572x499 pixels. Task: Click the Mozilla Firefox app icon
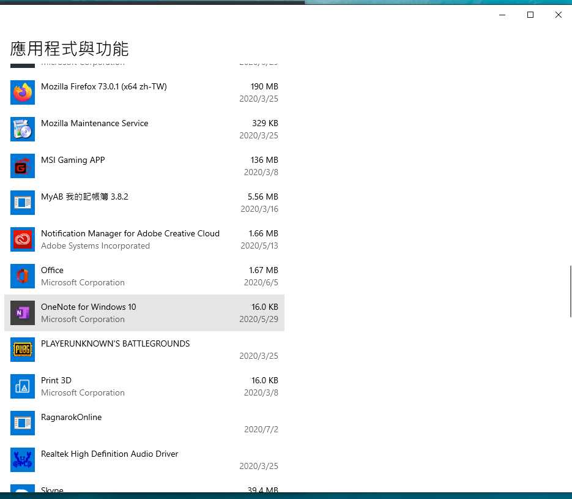[23, 92]
